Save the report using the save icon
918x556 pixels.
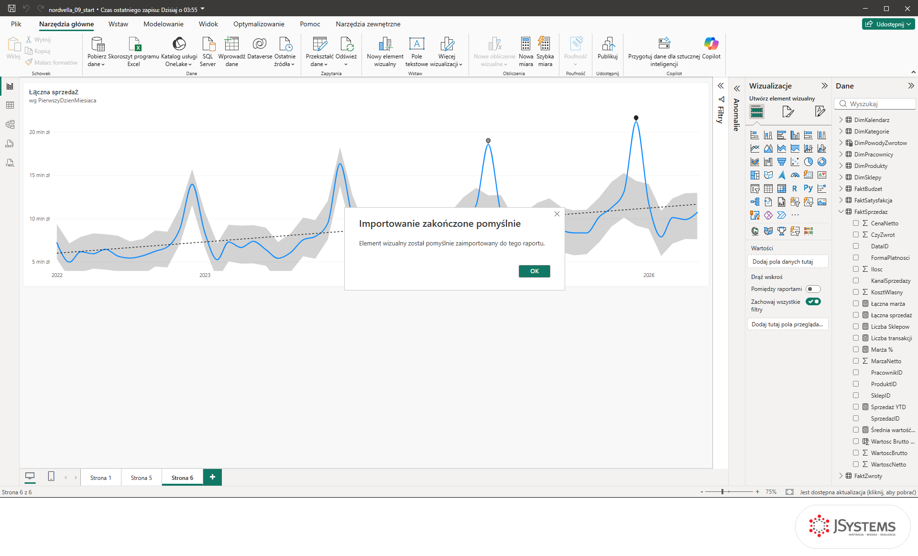[12, 9]
